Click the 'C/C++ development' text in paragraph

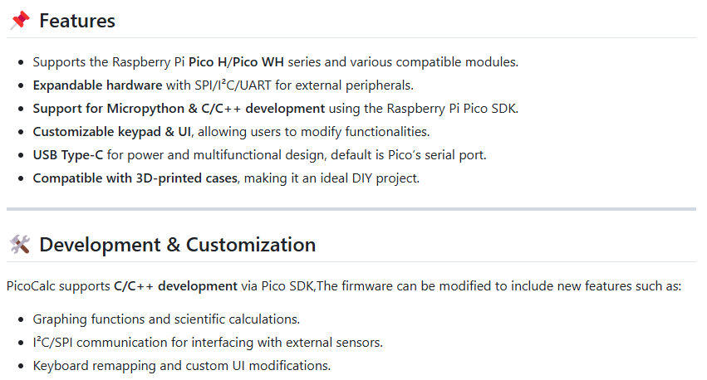click(175, 286)
